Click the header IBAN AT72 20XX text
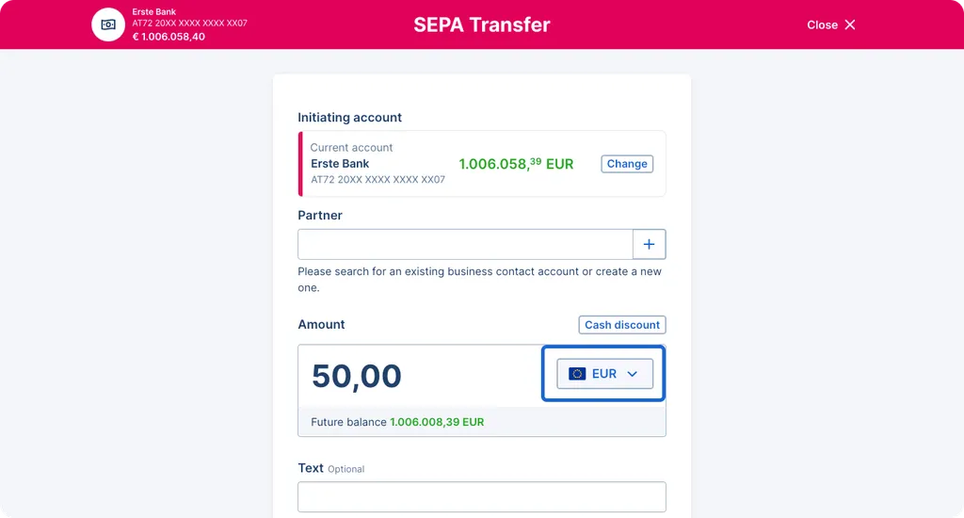 (x=189, y=24)
